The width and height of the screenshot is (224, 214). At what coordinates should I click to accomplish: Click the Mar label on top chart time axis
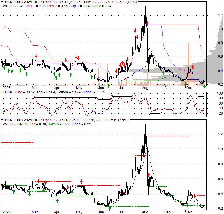pyautogui.click(x=35, y=88)
